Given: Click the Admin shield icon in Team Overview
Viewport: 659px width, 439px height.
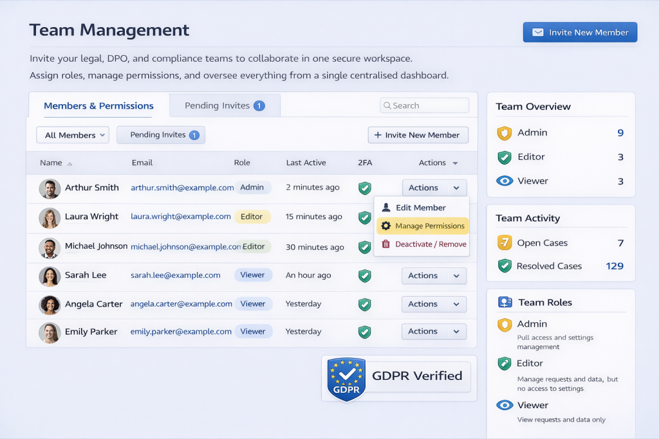Looking at the screenshot, I should [x=505, y=133].
